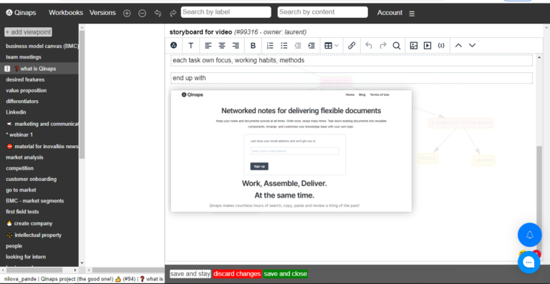
Task: Click redo in the editor toolbar
Action: pyautogui.click(x=383, y=46)
